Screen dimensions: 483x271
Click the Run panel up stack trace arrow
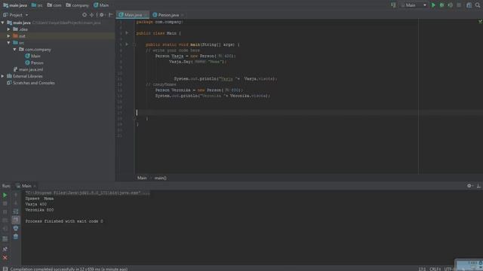point(16,195)
